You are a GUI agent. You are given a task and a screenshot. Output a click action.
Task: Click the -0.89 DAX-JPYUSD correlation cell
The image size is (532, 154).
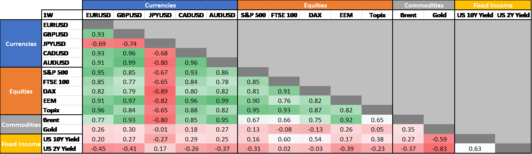point(160,91)
